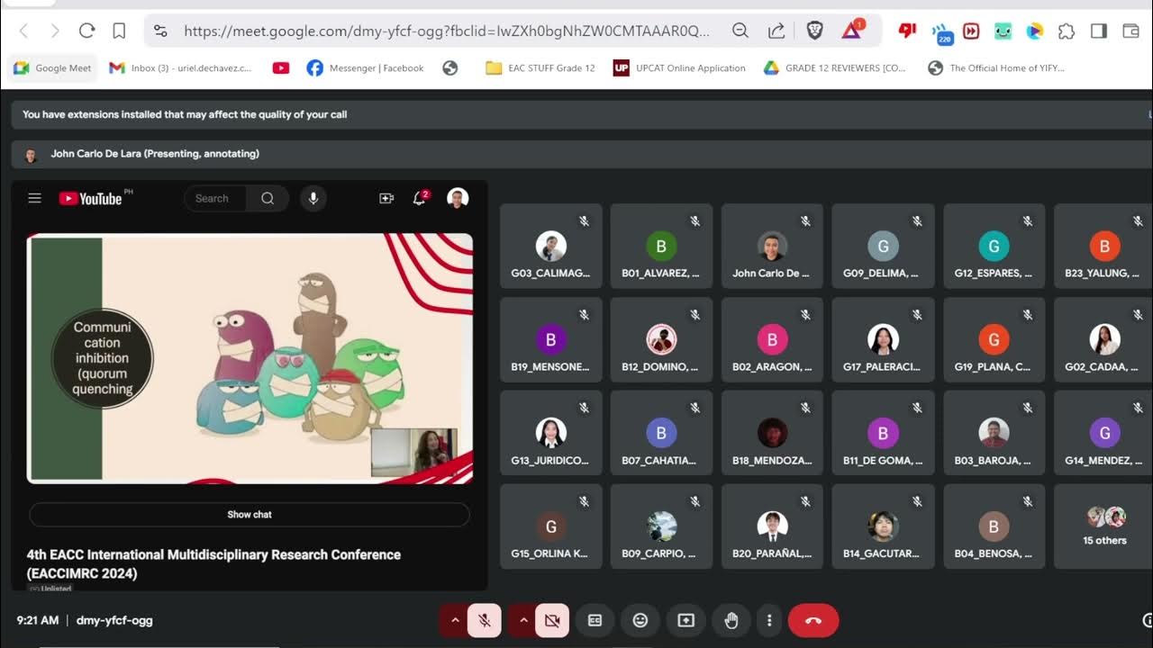Viewport: 1153px width, 648px height.
Task: Open Brave Rewards triangle icon
Action: pyautogui.click(x=852, y=31)
